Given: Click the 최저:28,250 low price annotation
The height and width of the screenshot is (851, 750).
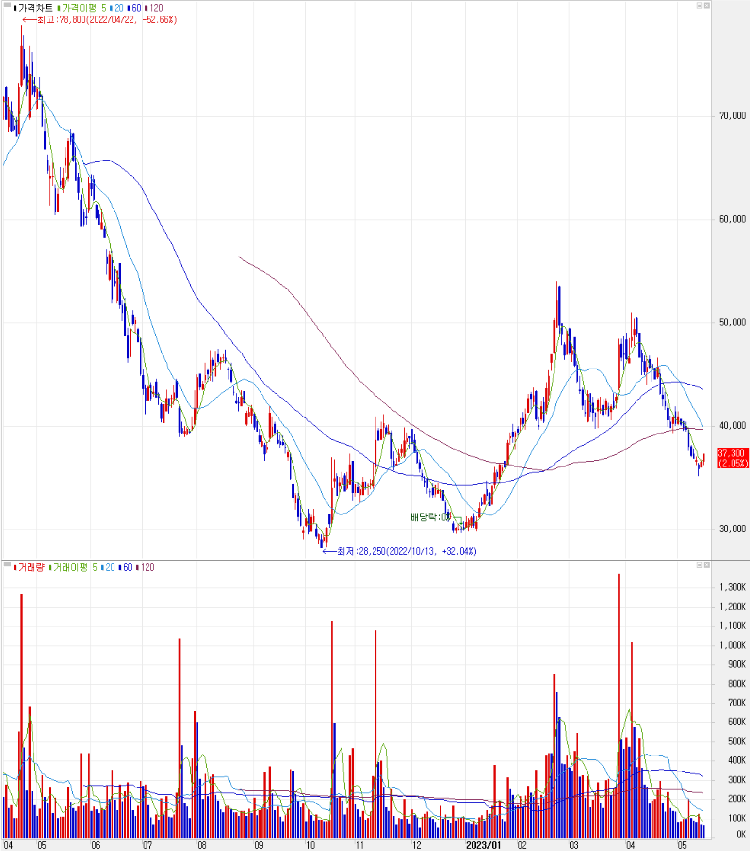Looking at the screenshot, I should click(400, 551).
